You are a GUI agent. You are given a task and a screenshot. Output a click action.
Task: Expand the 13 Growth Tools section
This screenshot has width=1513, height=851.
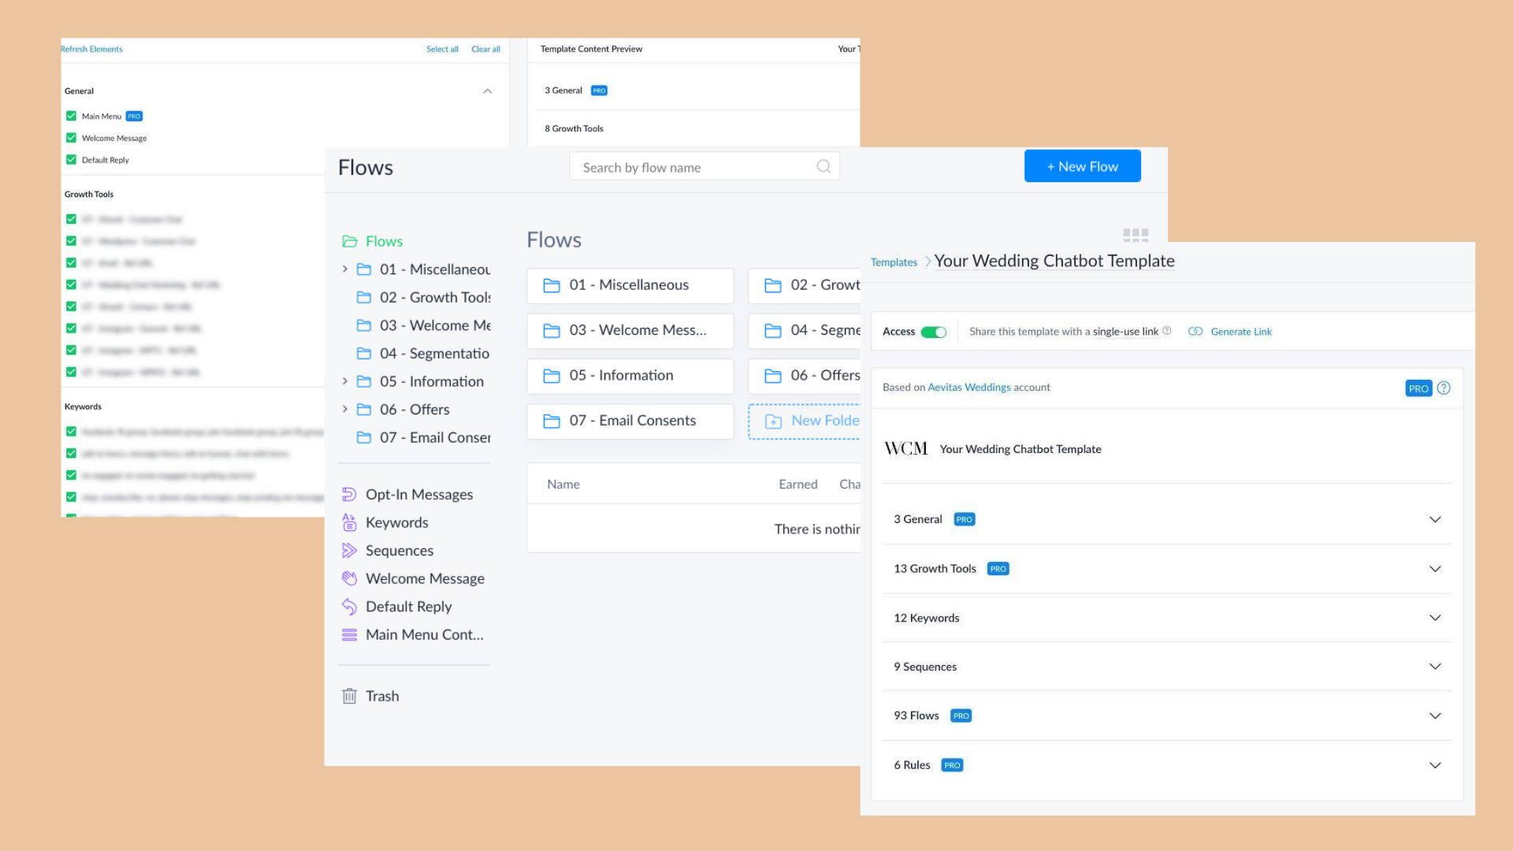pos(1434,569)
